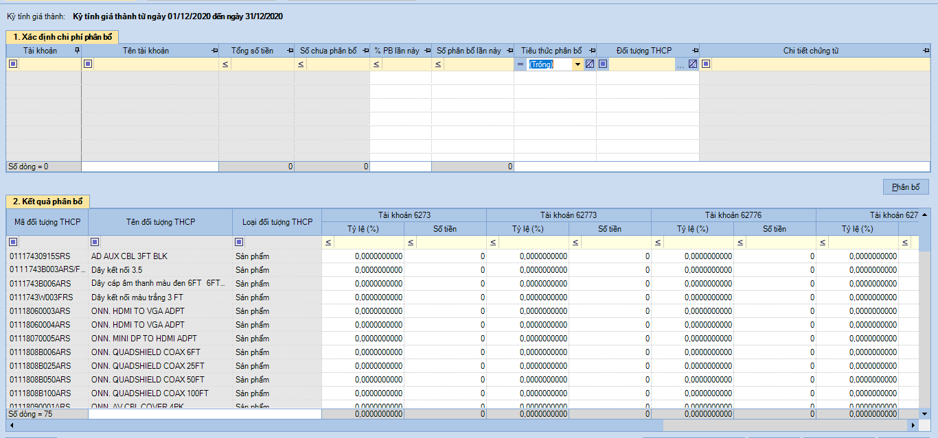Click cell Dây kết nối 3.5

160,270
